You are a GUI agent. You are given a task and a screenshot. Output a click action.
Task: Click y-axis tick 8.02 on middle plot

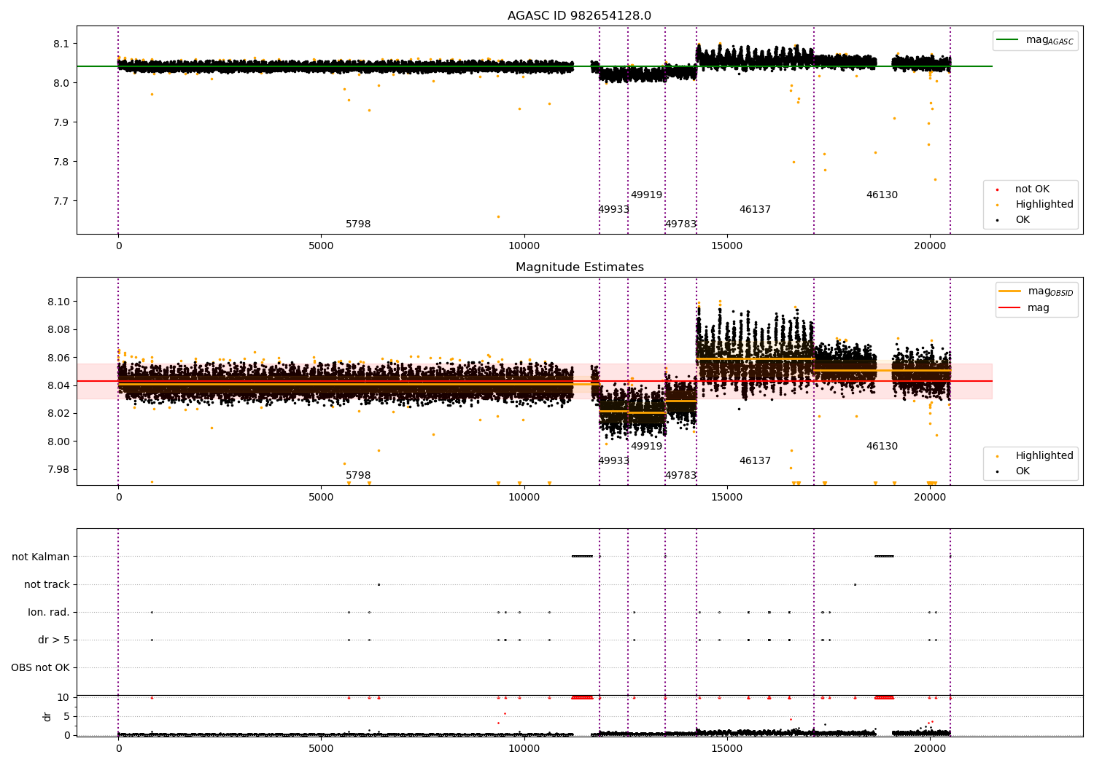pos(58,414)
